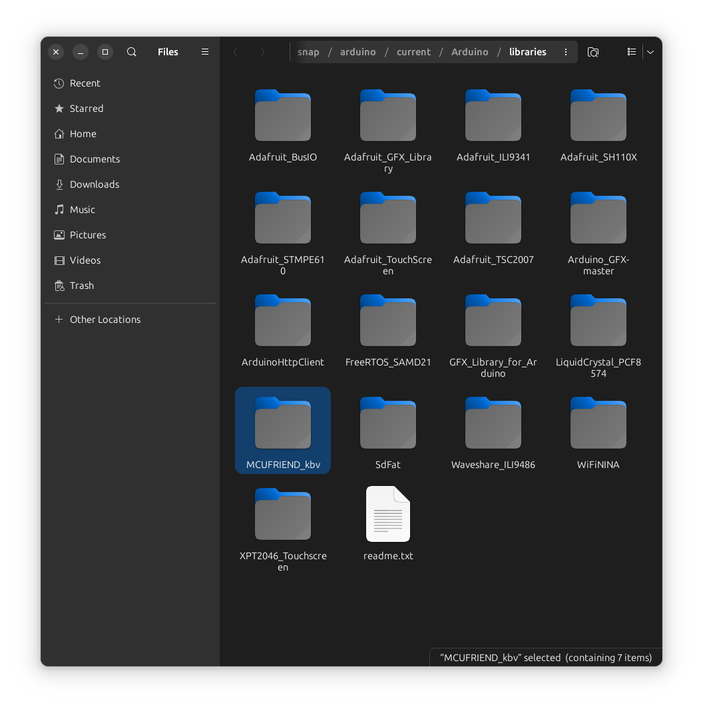Image resolution: width=703 pixels, height=711 pixels.
Task: Select the XPT2046_Touchscreen folder
Action: pos(282,530)
